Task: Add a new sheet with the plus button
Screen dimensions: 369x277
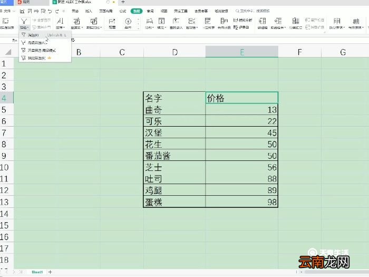Action: tap(50, 272)
